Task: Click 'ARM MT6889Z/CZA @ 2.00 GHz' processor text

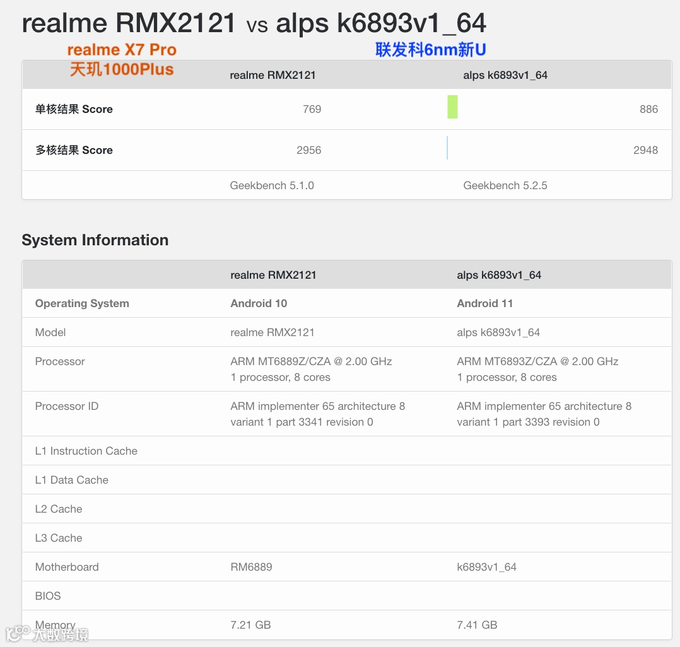Action: click(312, 361)
